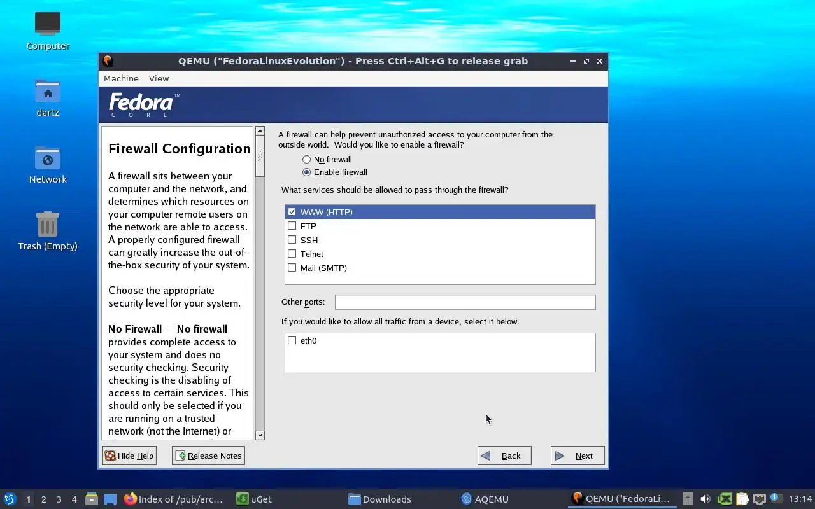Viewport: 815px width, 509px height.
Task: Check the eth0 trusted device checkbox
Action: 292,340
